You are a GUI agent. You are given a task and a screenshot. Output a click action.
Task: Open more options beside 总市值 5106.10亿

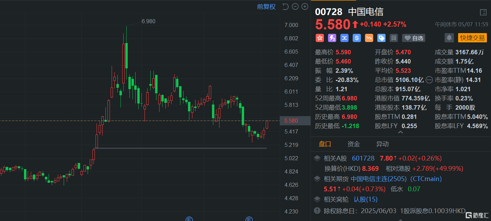coord(429,80)
